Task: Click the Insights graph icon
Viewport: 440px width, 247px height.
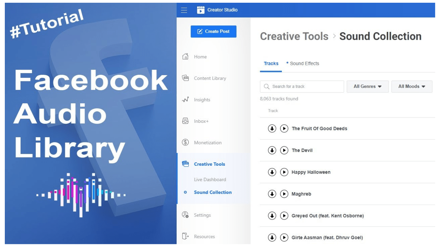Action: (185, 99)
